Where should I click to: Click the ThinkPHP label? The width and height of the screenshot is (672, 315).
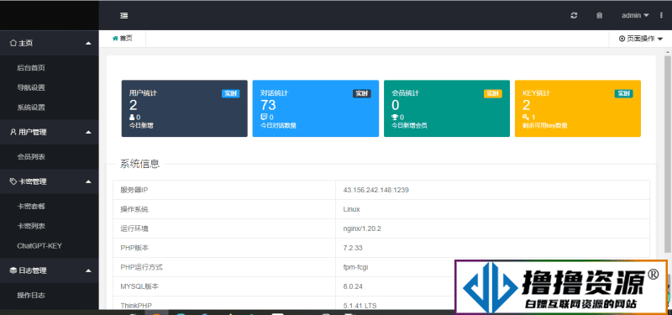[x=136, y=305]
